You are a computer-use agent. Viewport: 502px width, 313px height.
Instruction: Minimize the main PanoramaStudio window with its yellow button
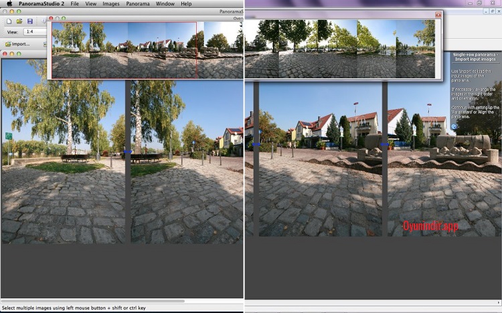[x=12, y=11]
